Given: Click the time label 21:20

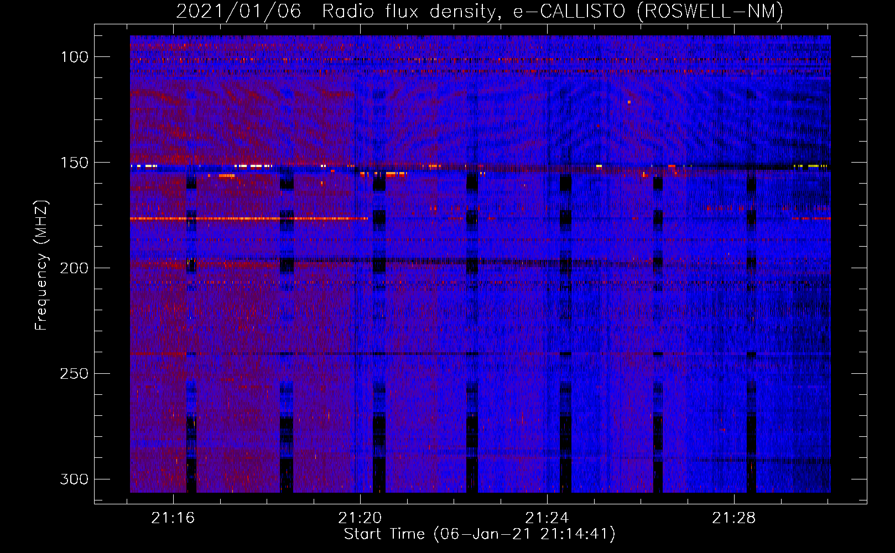Looking at the screenshot, I should (x=360, y=518).
